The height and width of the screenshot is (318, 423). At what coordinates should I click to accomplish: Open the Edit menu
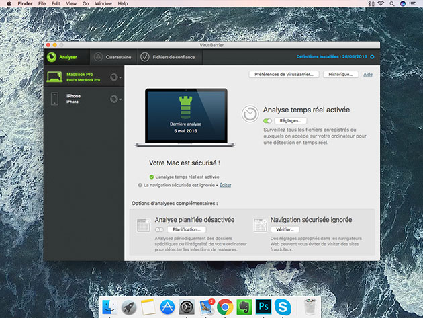pyautogui.click(x=56, y=3)
